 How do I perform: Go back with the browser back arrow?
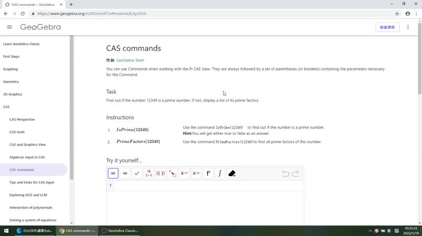[x=6, y=14]
